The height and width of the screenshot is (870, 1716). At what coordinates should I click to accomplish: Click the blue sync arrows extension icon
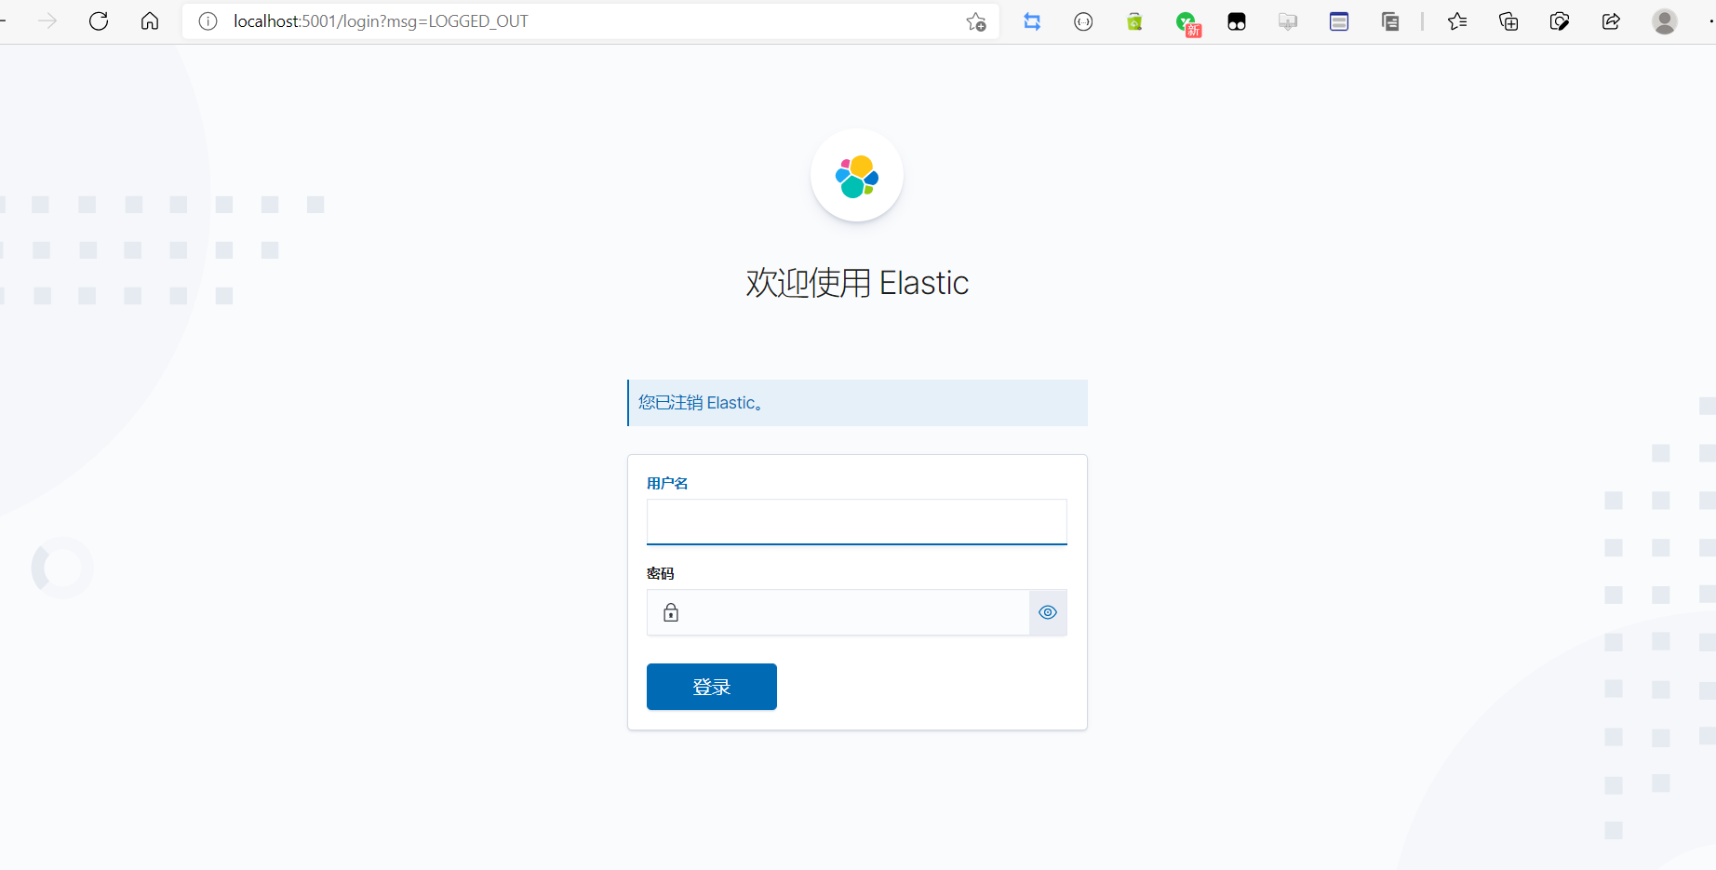pos(1032,21)
